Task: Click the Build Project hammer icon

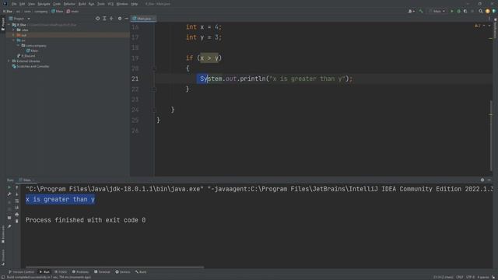Action: [421, 11]
